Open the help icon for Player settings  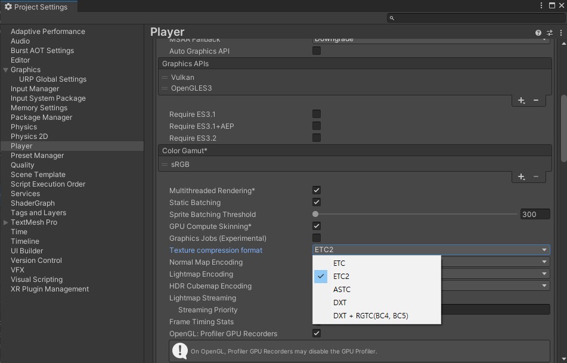(x=538, y=33)
